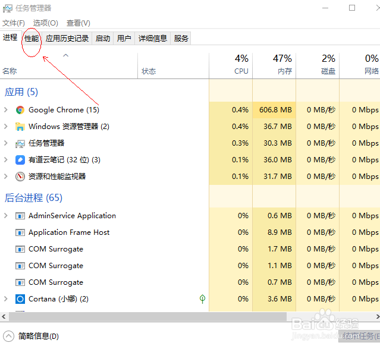Click the 8.9 MB memory value
Viewport: 380px width, 349px height.
tap(279, 232)
